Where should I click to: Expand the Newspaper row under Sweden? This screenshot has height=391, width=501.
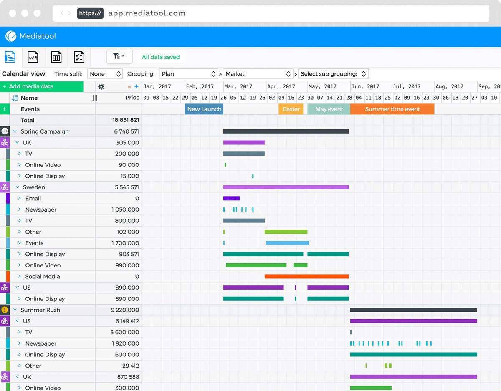[20, 209]
